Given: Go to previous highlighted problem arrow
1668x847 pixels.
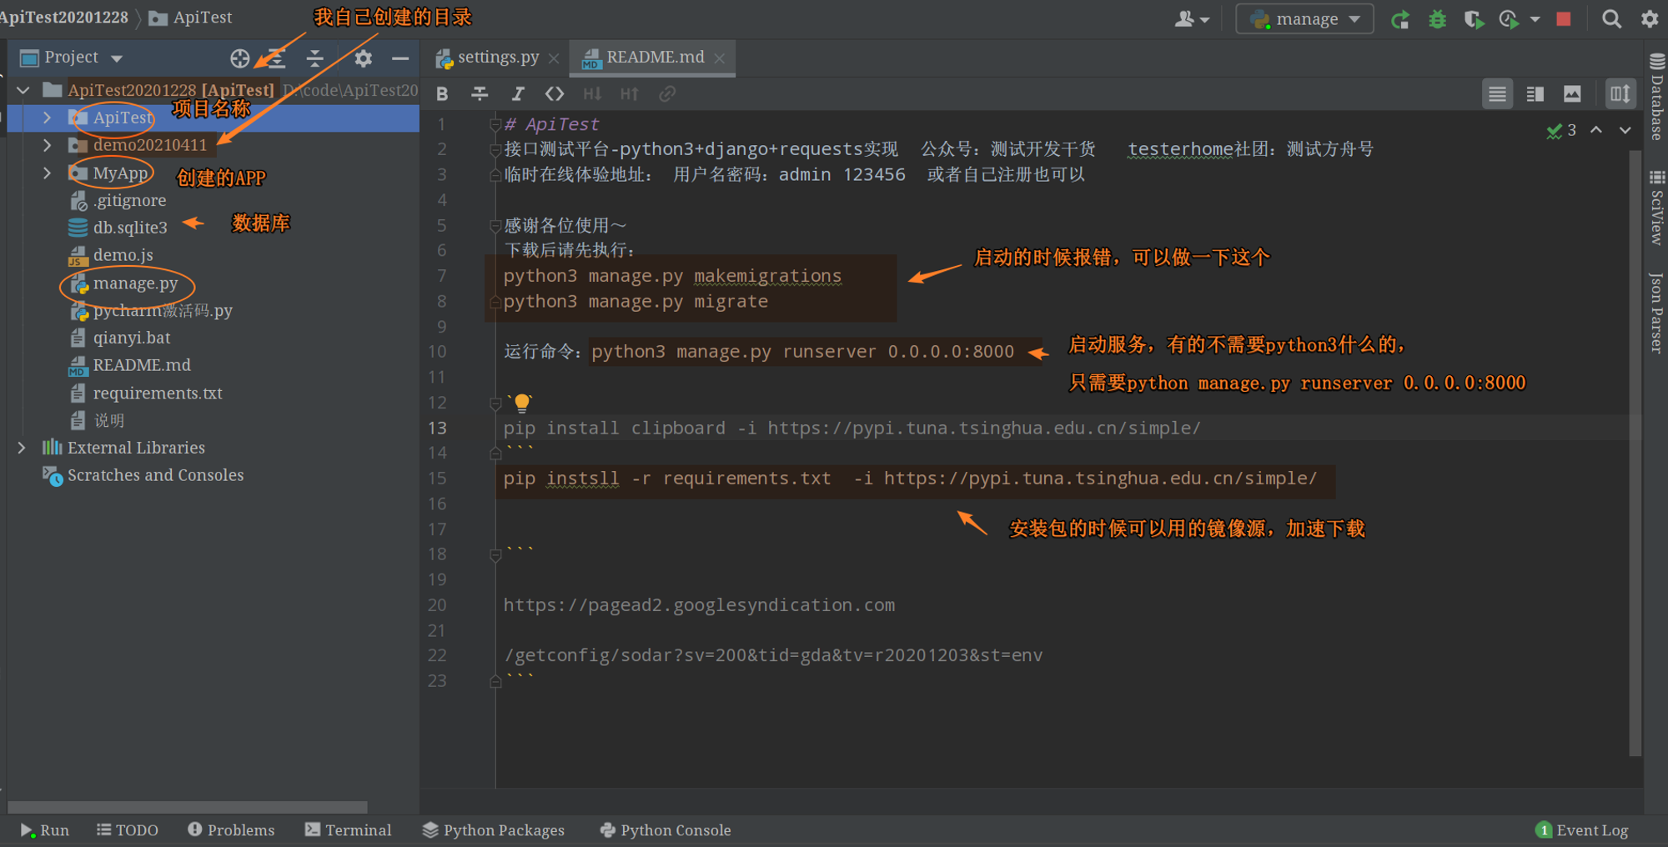Looking at the screenshot, I should (1596, 130).
